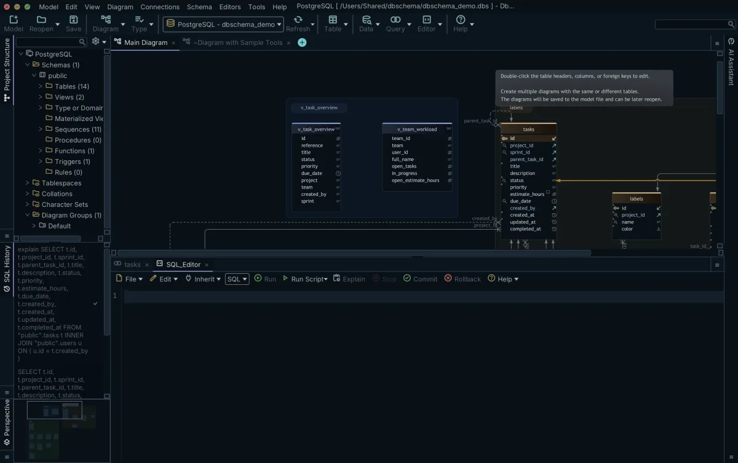Open Run Script dropdown arrow
Viewport: 738px width, 463px height.
327,279
